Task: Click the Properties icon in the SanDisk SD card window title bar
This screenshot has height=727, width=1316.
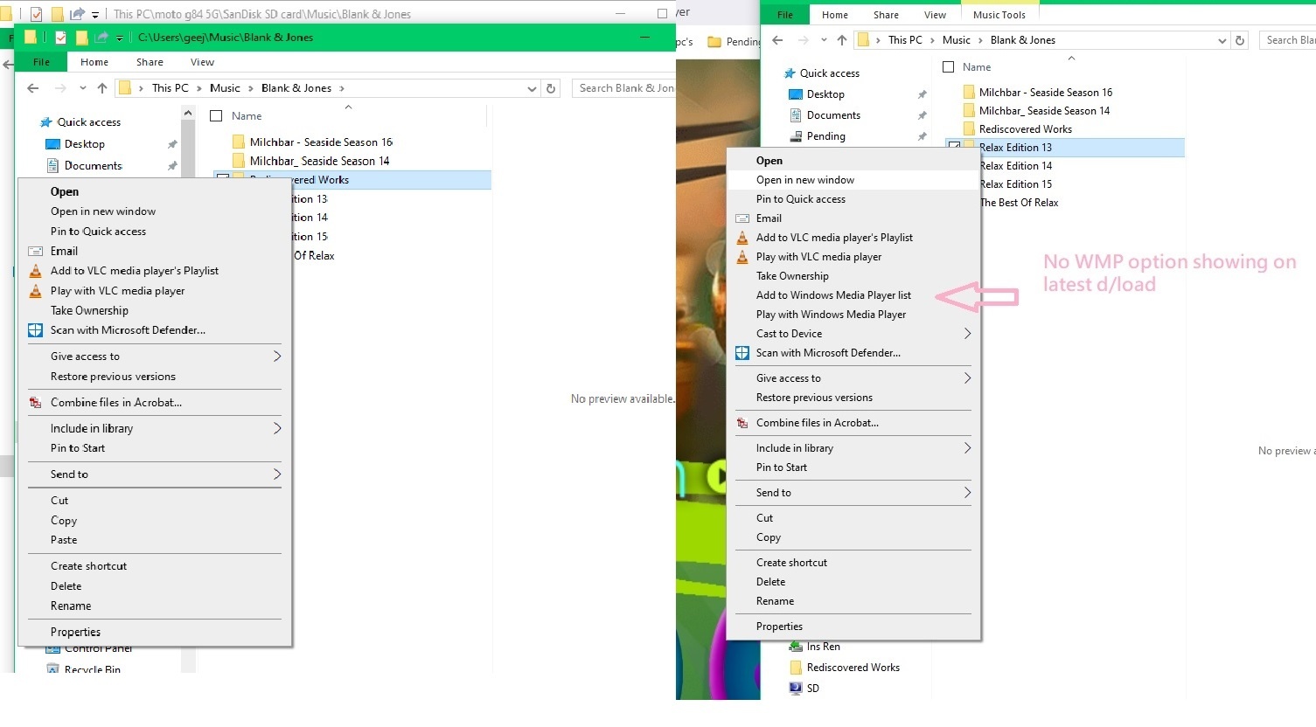Action: [36, 14]
